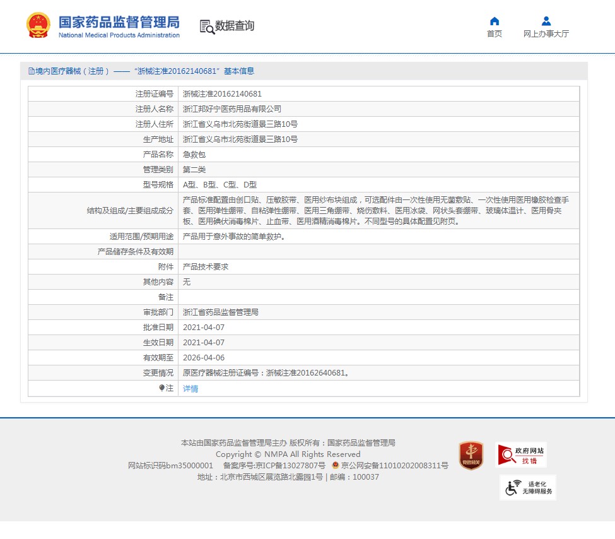
Task: Click the 批准日期 value 2021-04-07
Action: coord(204,328)
